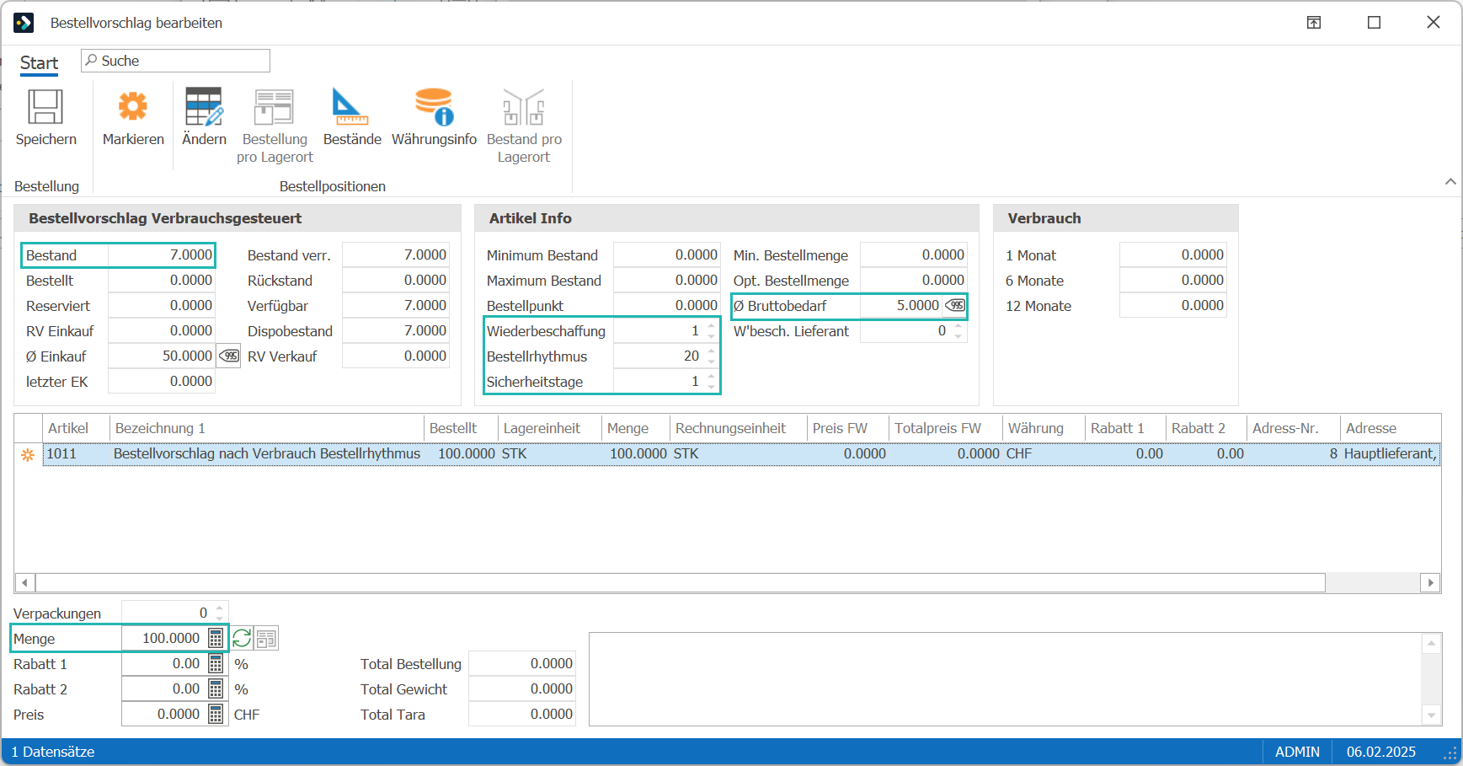Image resolution: width=1463 pixels, height=766 pixels.
Task: Click the ADMIN user in status bar
Action: pyautogui.click(x=1297, y=752)
